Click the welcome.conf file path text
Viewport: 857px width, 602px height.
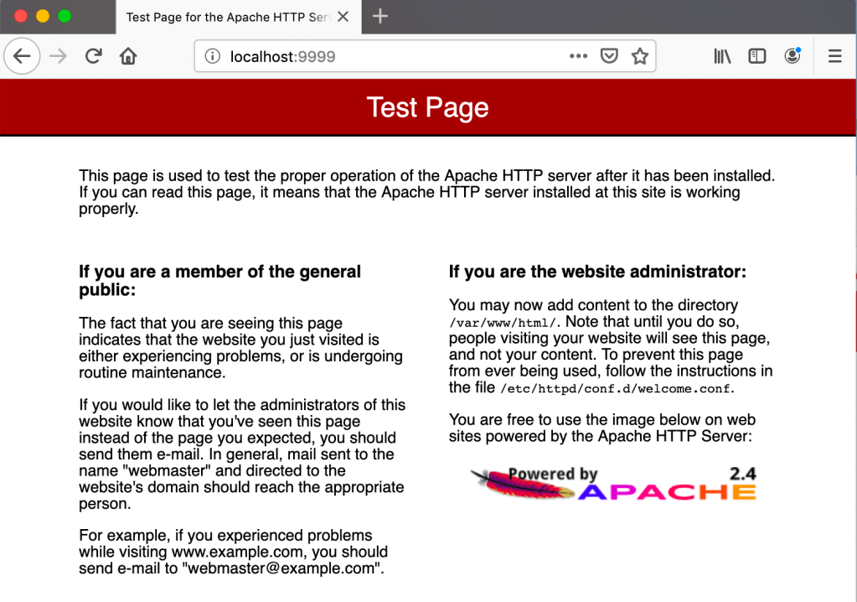(x=617, y=388)
